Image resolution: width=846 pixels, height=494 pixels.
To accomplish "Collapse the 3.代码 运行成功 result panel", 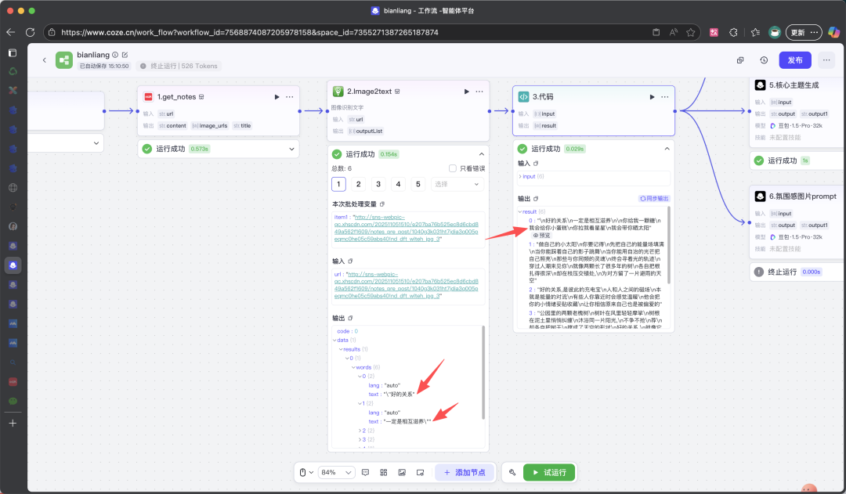I will pyautogui.click(x=667, y=149).
